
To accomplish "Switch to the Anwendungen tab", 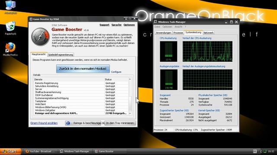I will tap(164, 33).
